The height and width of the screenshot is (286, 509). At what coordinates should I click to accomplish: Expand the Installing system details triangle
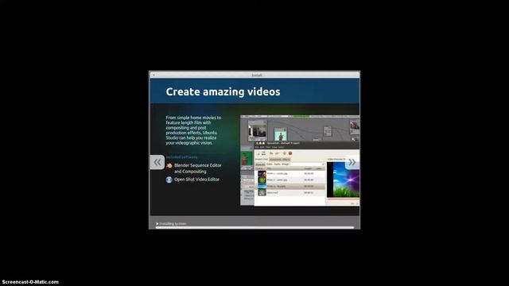[157, 224]
